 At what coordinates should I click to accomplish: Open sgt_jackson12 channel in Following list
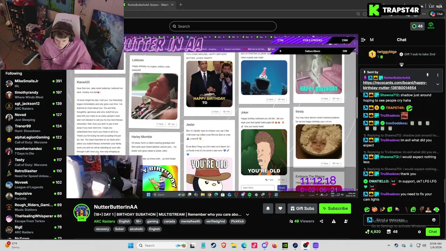click(x=33, y=106)
